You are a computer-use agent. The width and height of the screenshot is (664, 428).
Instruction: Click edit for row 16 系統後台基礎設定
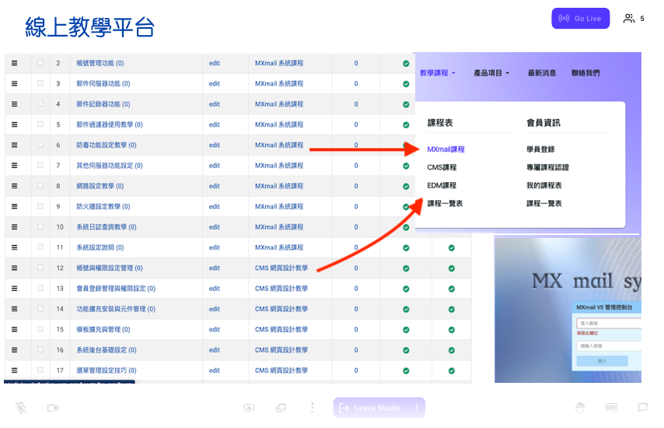pos(215,350)
